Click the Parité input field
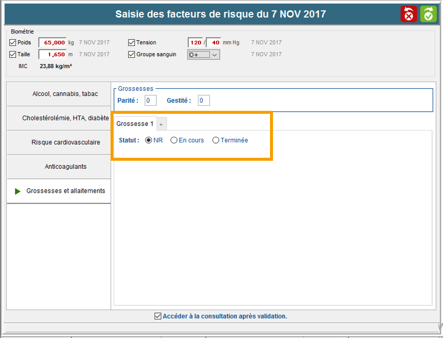 click(150, 101)
